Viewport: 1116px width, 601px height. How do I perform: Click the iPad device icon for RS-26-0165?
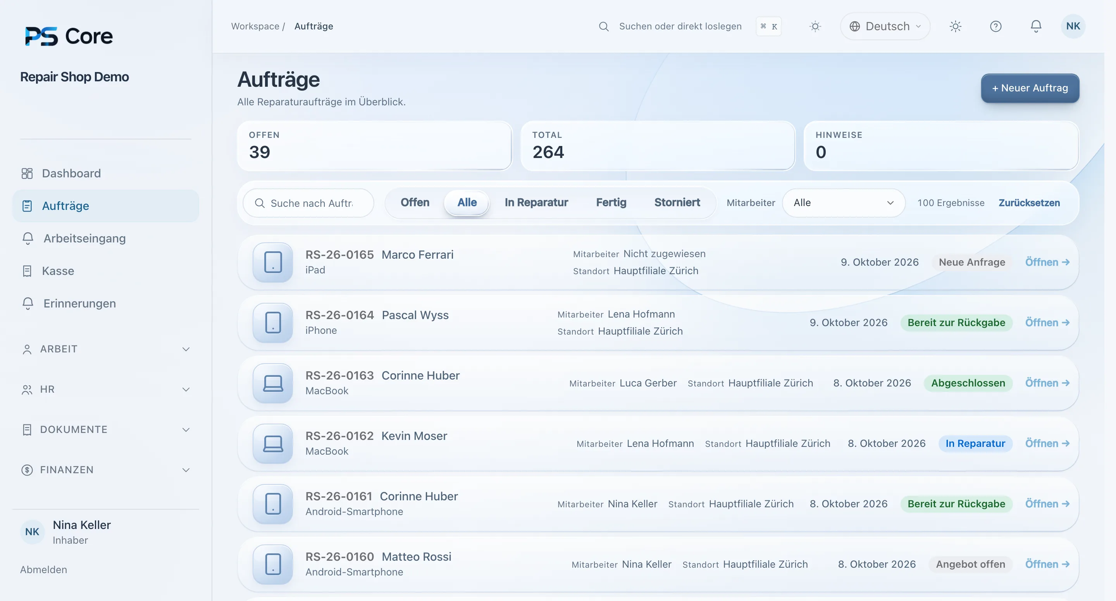(x=273, y=262)
